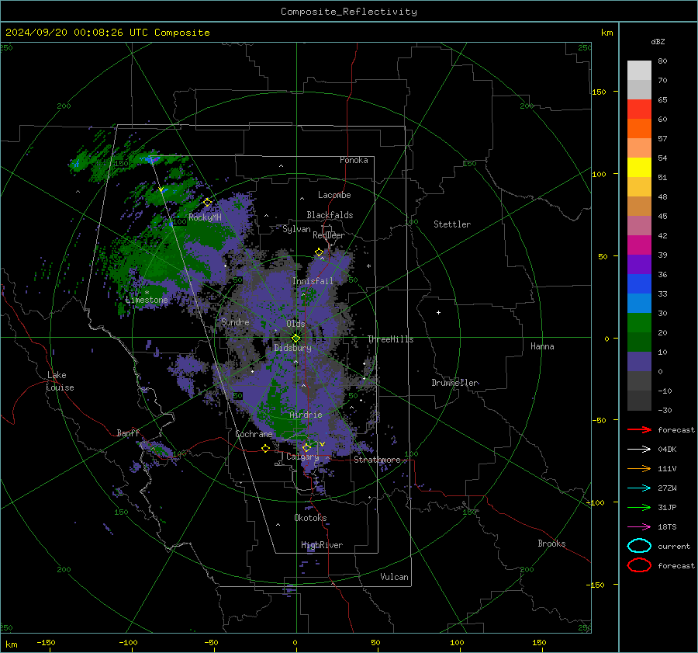
Task: Click the HighRiver city label
Action: [322, 545]
